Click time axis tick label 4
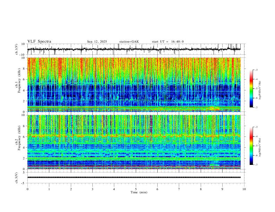275x212 pixels. coord(114,189)
